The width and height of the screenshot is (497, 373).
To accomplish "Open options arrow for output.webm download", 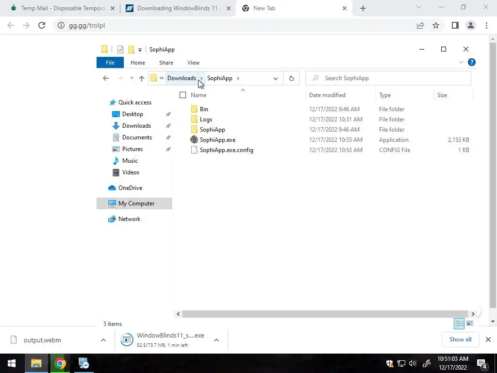I will coord(103,340).
